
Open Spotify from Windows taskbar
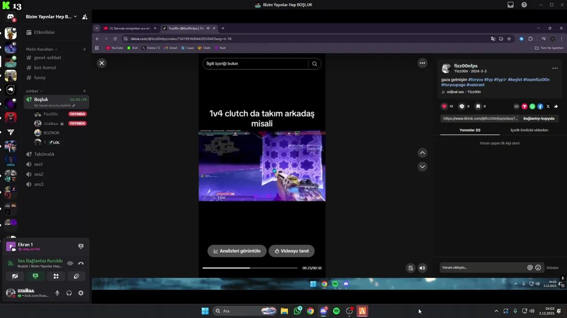336,311
